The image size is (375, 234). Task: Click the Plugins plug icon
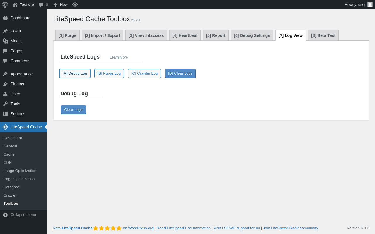(5, 84)
